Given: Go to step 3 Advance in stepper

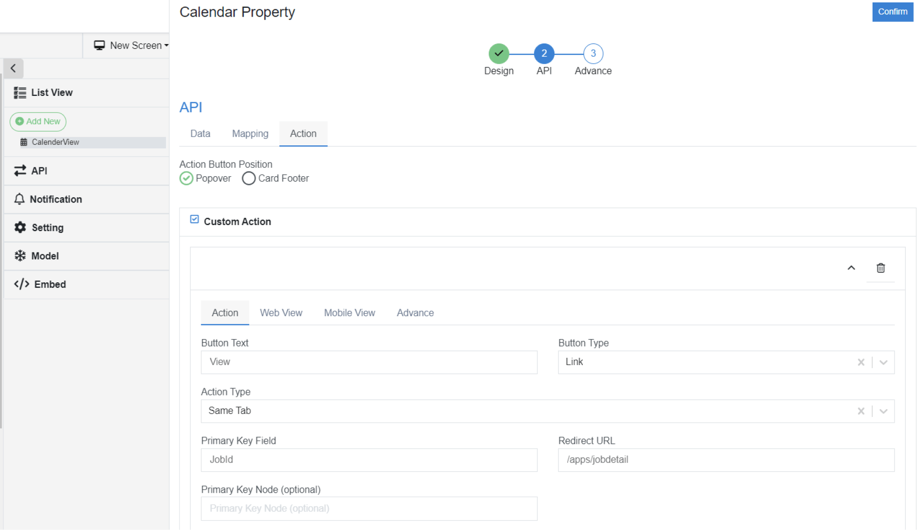Looking at the screenshot, I should (x=593, y=54).
